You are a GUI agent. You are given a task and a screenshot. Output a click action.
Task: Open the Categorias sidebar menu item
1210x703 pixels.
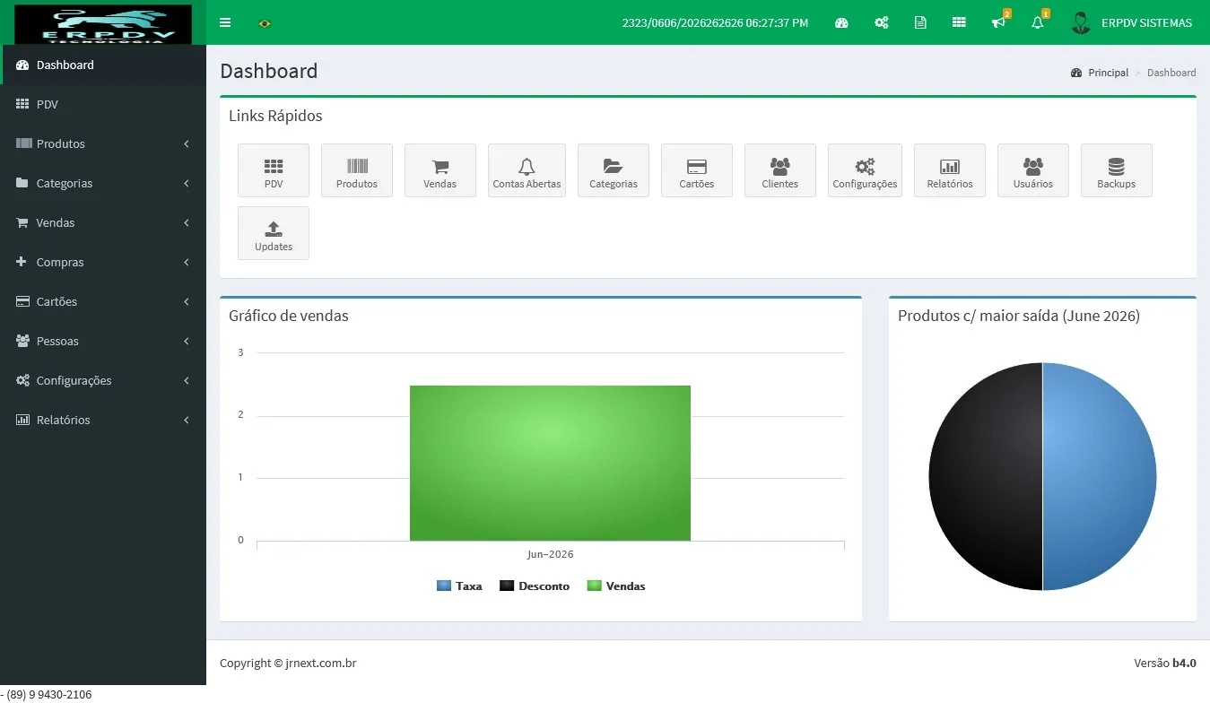coord(103,183)
